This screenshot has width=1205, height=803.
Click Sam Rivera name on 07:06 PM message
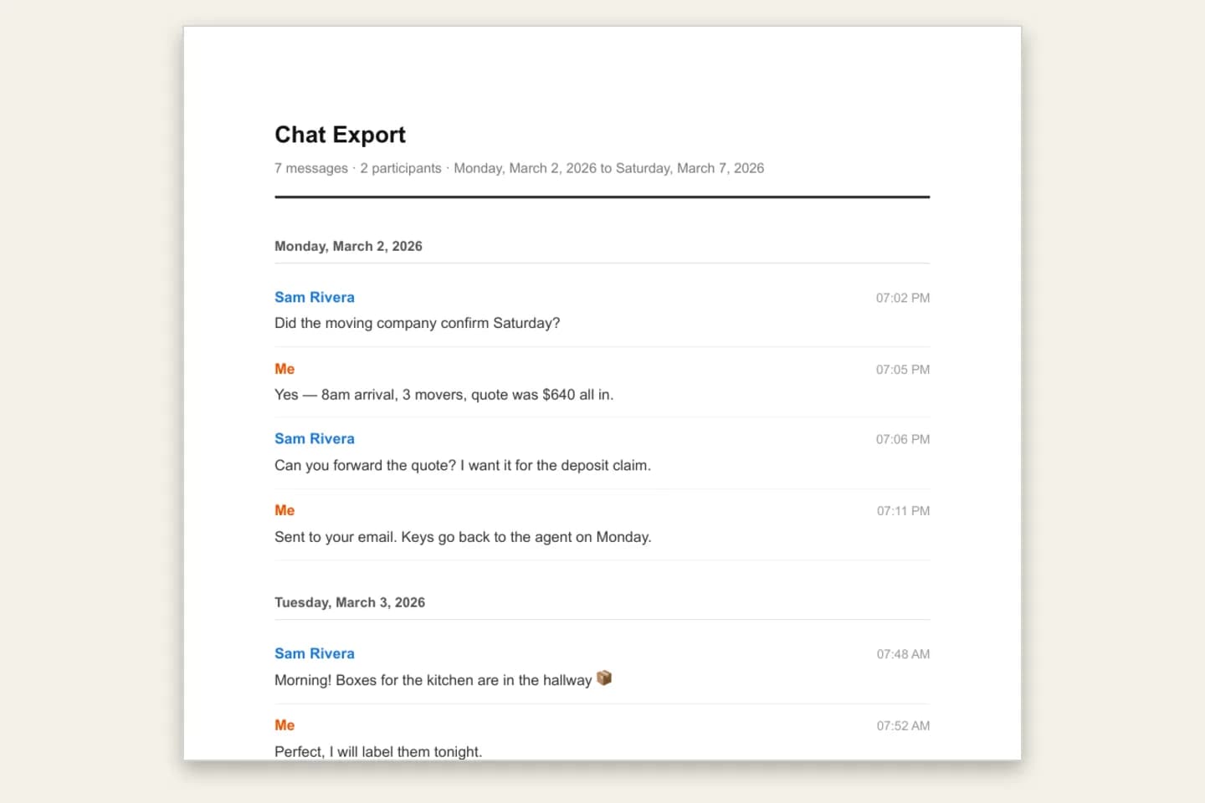click(315, 438)
